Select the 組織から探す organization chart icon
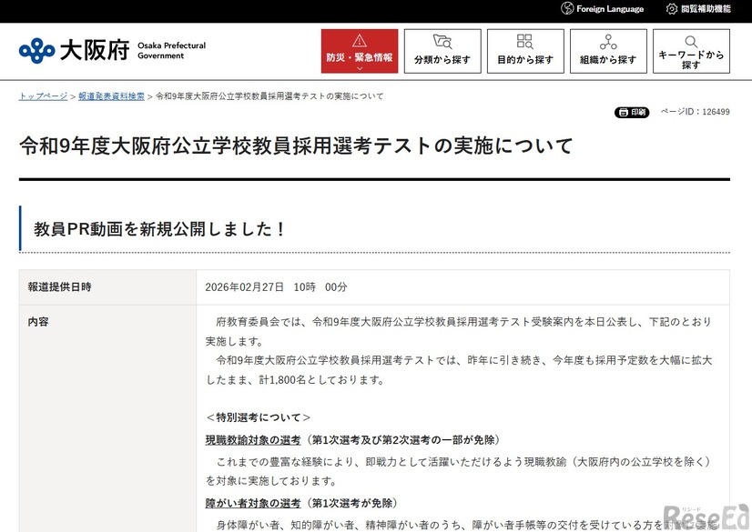 pyautogui.click(x=607, y=42)
